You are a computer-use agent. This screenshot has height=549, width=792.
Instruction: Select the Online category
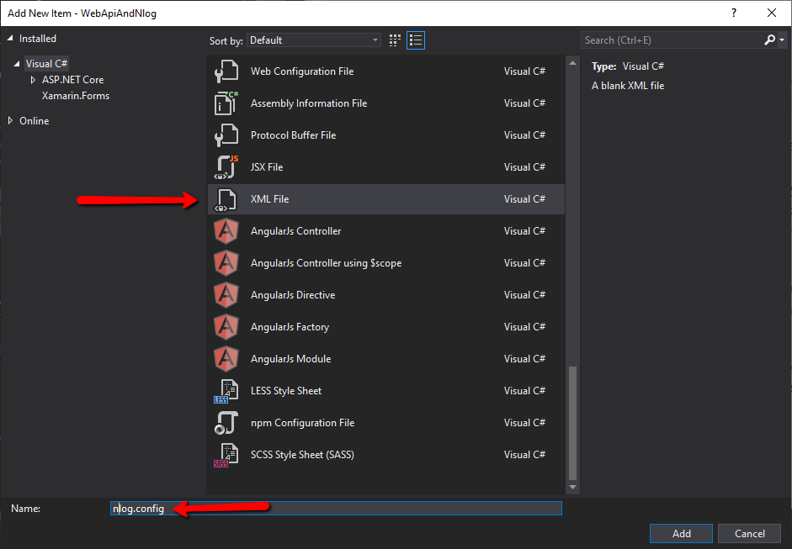point(35,121)
